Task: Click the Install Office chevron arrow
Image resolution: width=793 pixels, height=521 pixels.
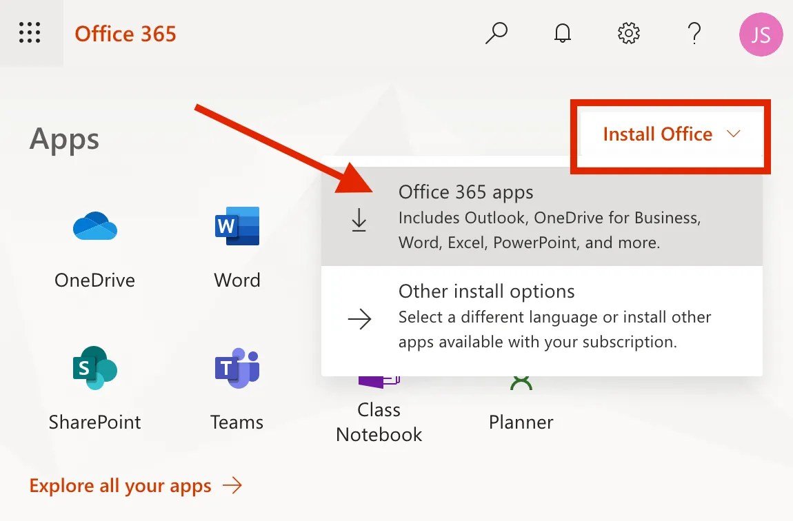Action: (733, 134)
